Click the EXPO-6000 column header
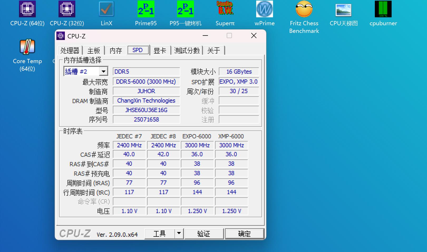427x252 pixels. 197,136
